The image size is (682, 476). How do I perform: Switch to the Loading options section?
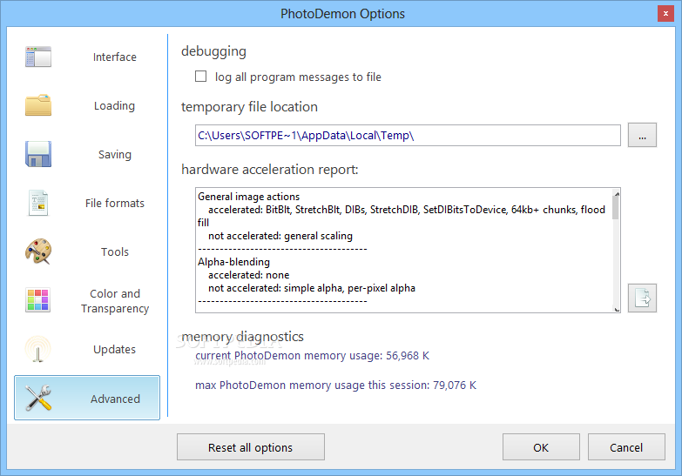pos(87,105)
